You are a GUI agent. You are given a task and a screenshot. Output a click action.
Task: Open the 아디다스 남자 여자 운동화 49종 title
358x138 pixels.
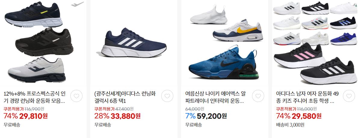[307, 97]
